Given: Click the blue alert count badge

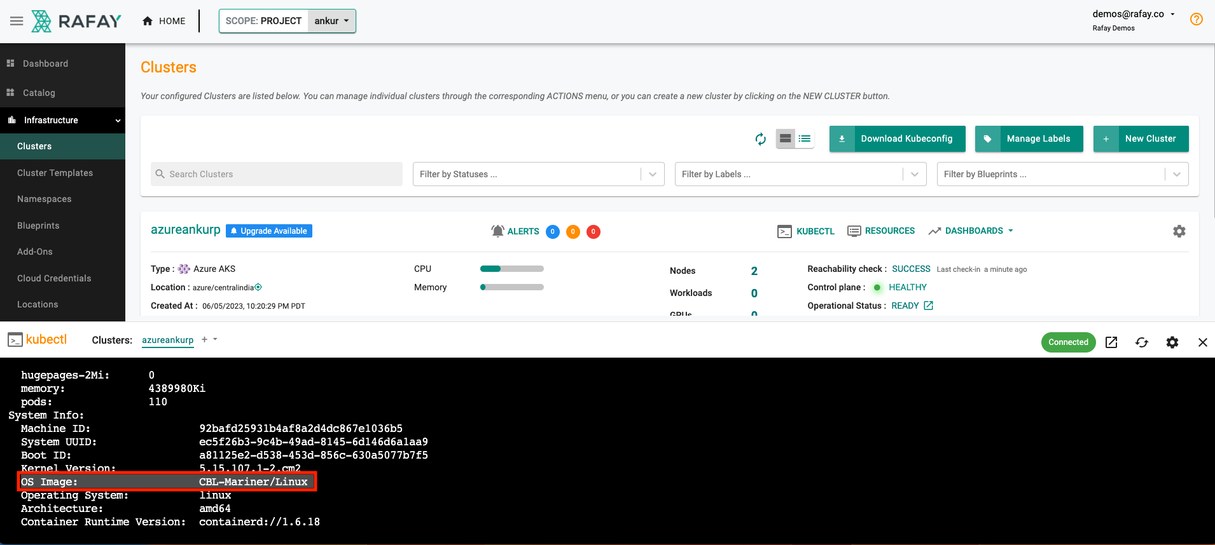Looking at the screenshot, I should 553,232.
